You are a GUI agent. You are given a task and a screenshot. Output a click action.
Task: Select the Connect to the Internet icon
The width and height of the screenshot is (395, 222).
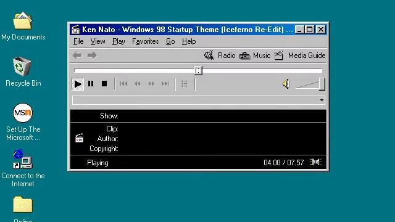click(23, 168)
